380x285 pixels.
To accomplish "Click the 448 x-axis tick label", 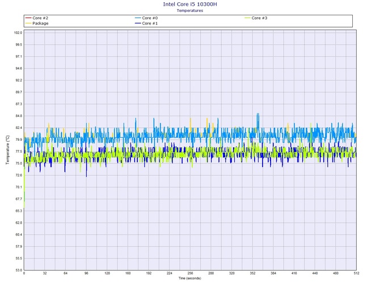I will tap(315, 273).
